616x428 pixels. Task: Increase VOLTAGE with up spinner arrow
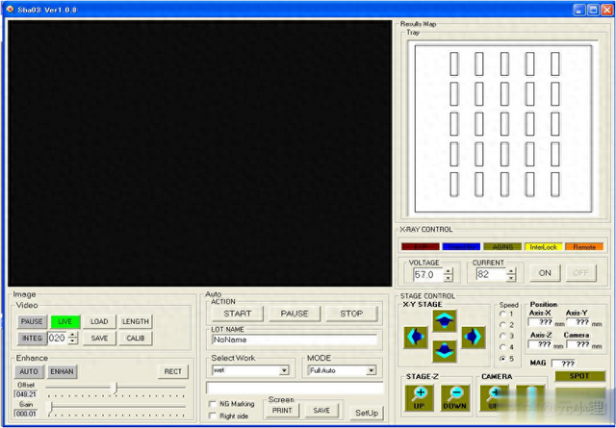(x=449, y=271)
